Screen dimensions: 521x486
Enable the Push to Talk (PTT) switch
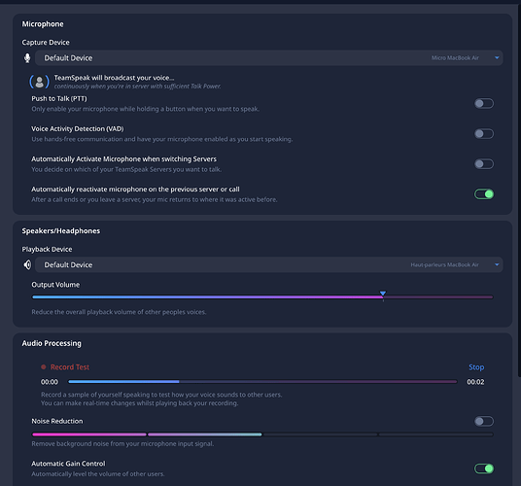(x=484, y=104)
